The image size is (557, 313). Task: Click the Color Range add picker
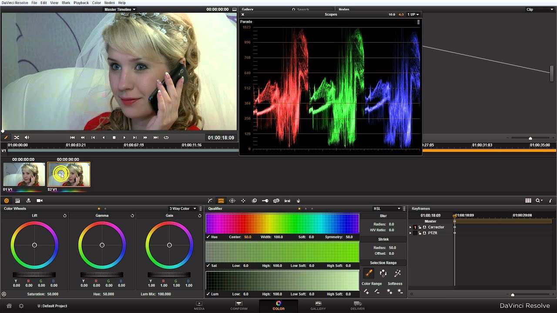[366, 292]
